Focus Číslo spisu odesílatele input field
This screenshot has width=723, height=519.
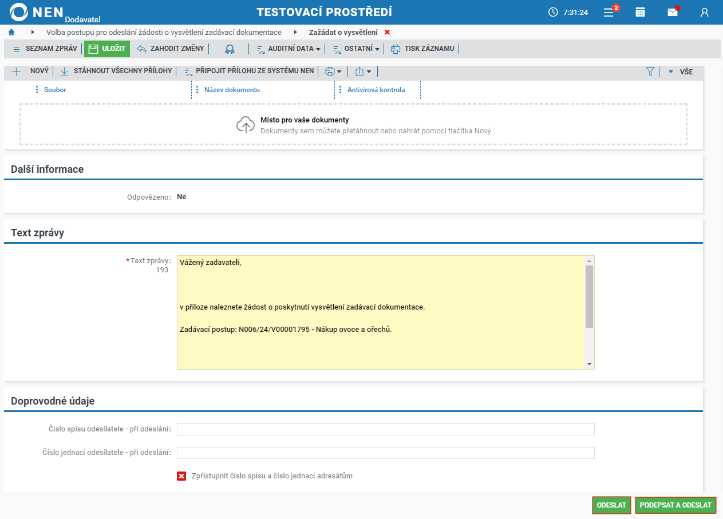(385, 429)
